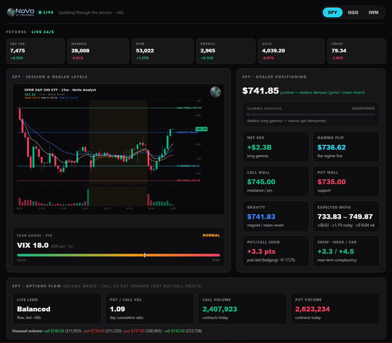
Task: Click the NoVo Analyst chart avatar icon
Action: (215, 92)
